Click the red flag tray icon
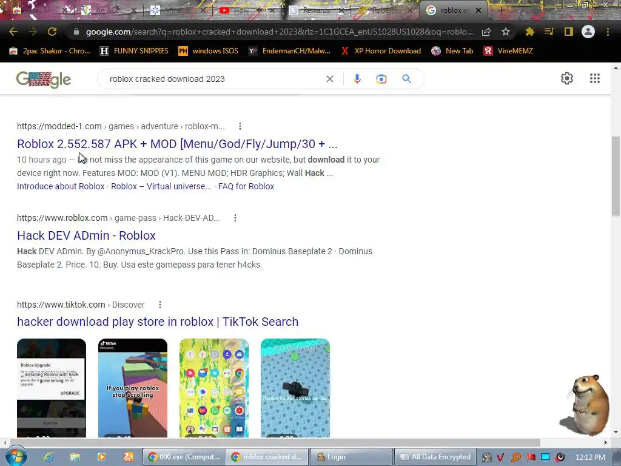Screen dimensions: 621x466 (531, 458)
